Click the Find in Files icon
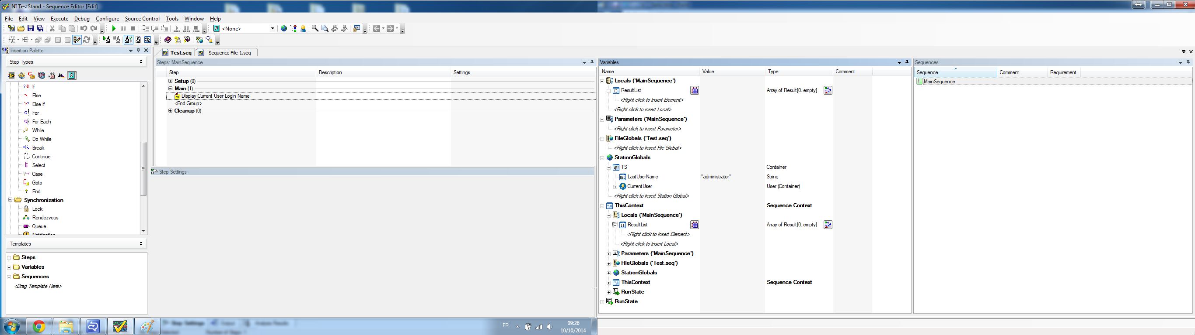Screen dimensions: 1195x335 [x=325, y=29]
